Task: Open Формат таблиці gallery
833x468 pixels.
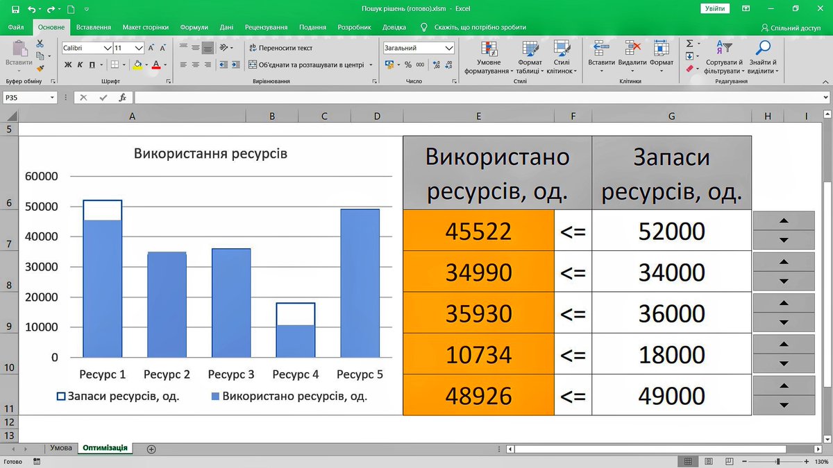Action: [x=531, y=58]
